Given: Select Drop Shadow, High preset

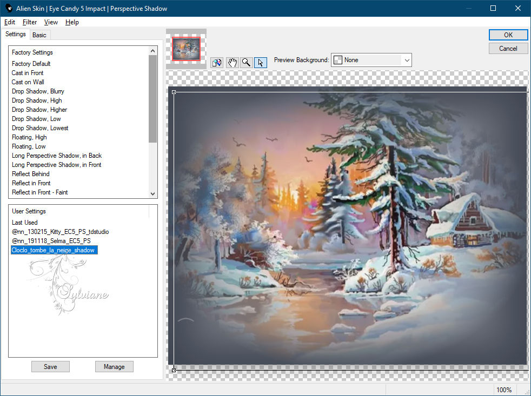Looking at the screenshot, I should pos(37,100).
